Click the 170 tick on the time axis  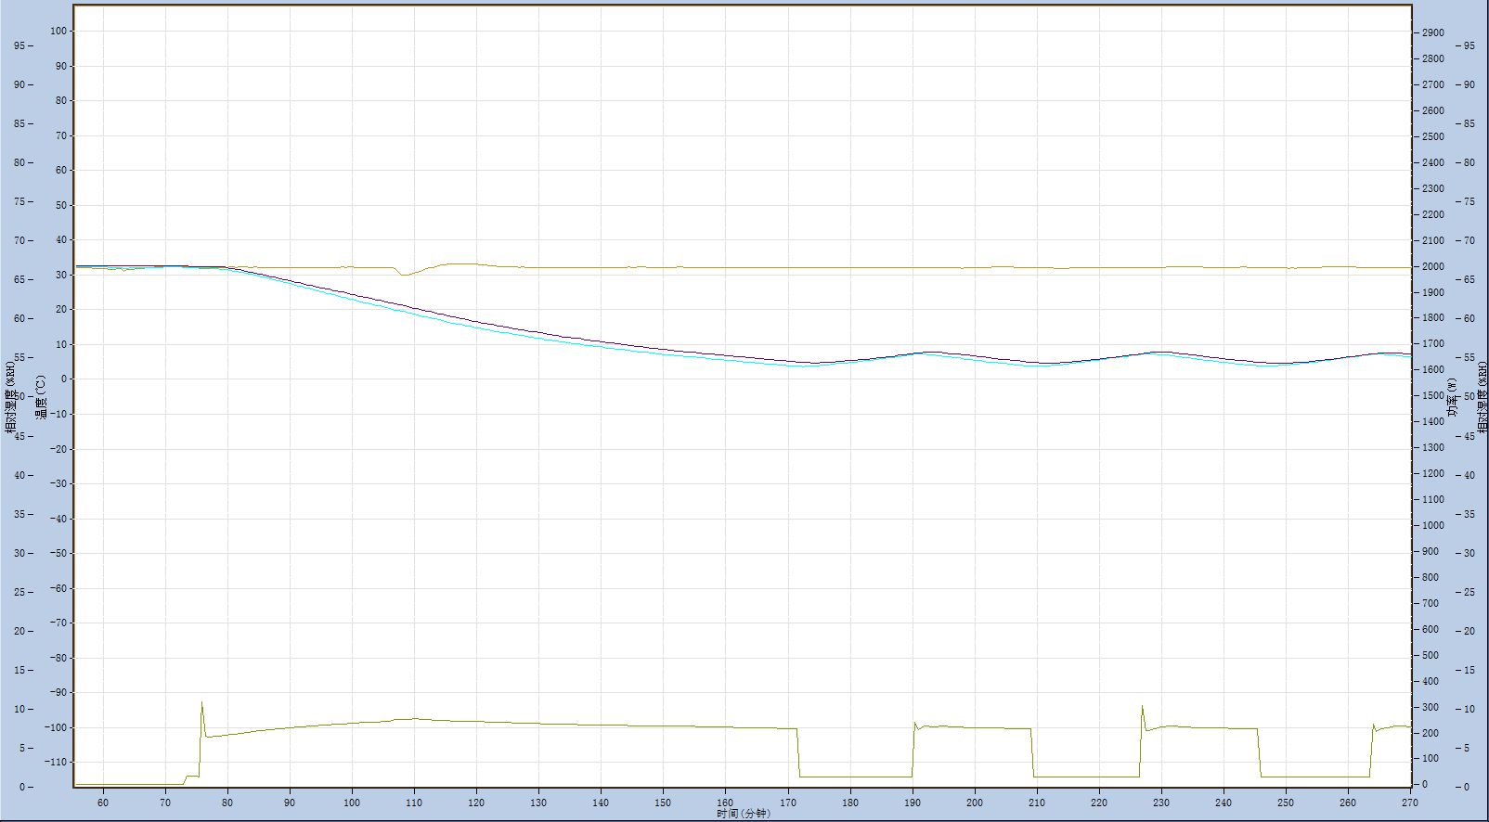(788, 803)
